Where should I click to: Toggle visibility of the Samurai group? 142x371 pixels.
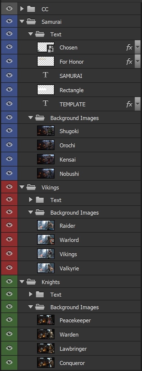[9, 21]
